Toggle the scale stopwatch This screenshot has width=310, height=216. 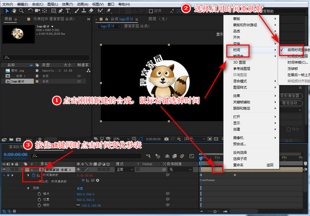(39, 205)
